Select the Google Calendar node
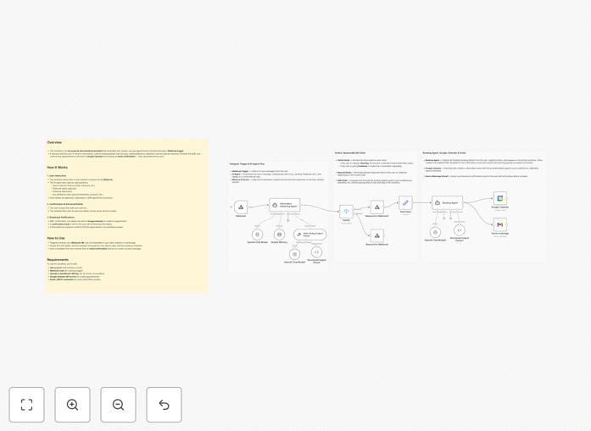This screenshot has width=591, height=431. coord(499,198)
